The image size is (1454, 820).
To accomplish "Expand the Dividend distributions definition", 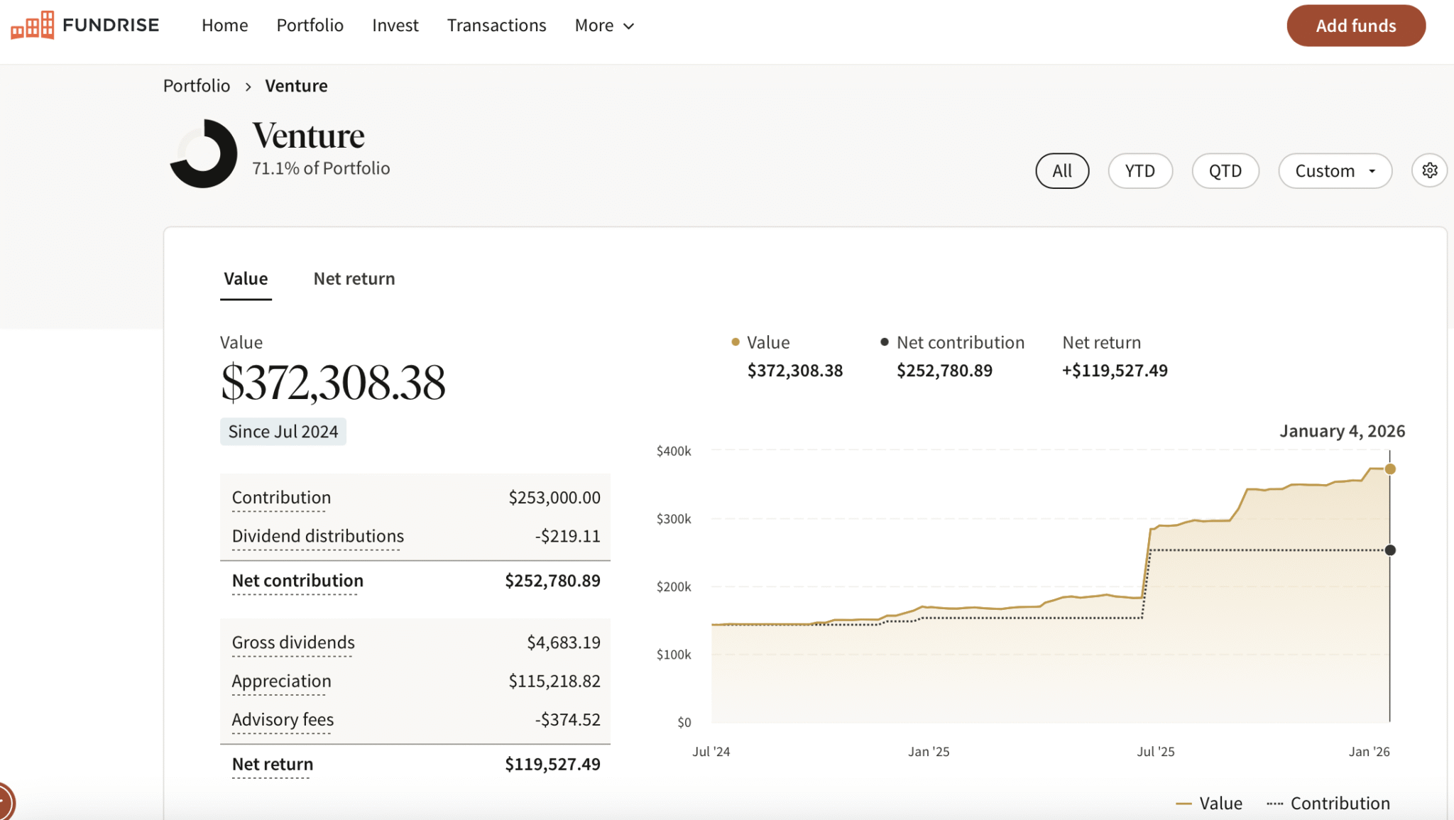I will [317, 536].
